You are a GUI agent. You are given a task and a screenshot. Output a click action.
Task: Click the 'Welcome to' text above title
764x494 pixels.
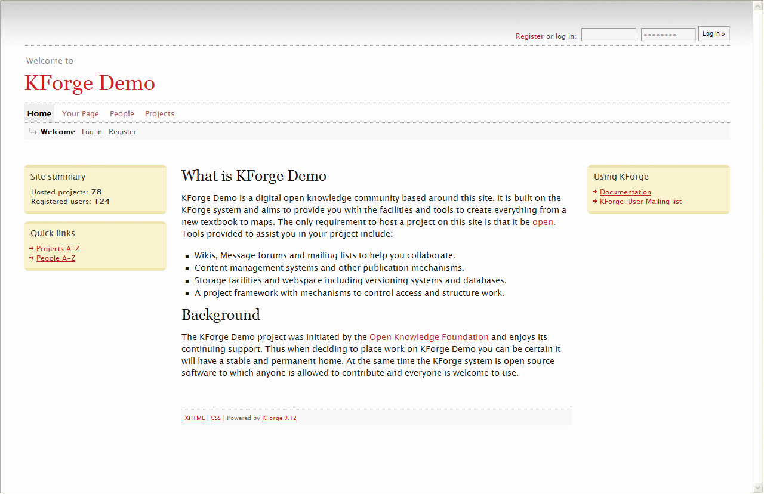[x=50, y=61]
